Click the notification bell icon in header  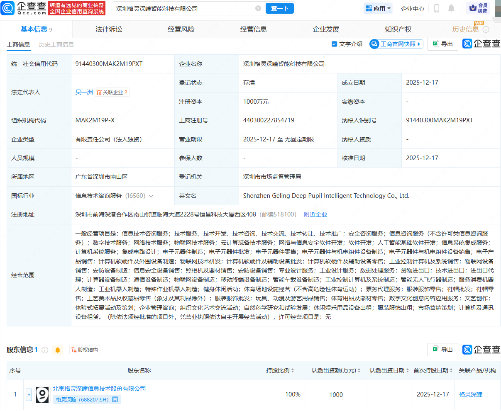(x=451, y=8)
